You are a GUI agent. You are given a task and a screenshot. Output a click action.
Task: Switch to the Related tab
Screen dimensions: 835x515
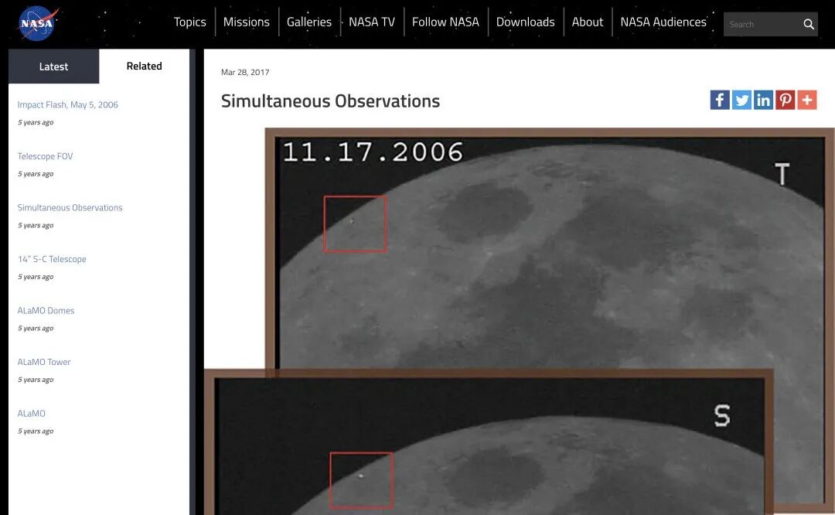coord(144,66)
